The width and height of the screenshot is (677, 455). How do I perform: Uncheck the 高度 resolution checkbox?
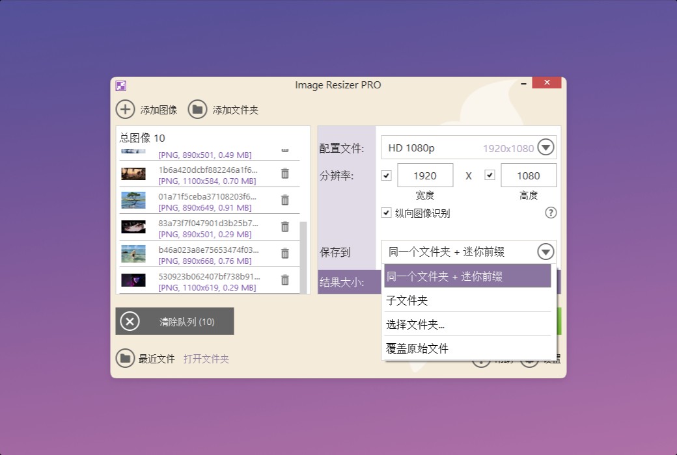(x=490, y=175)
